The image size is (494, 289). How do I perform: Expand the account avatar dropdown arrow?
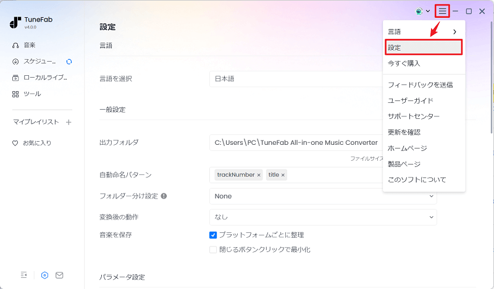coord(428,11)
